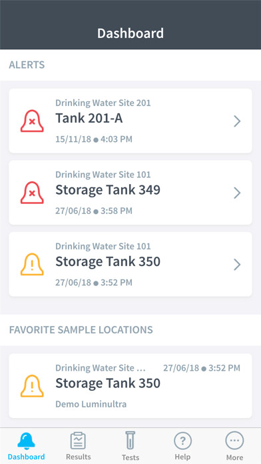This screenshot has height=464, width=261.
Task: Click the orange warning bell in Favorite Sample Locations
Action: (32, 385)
